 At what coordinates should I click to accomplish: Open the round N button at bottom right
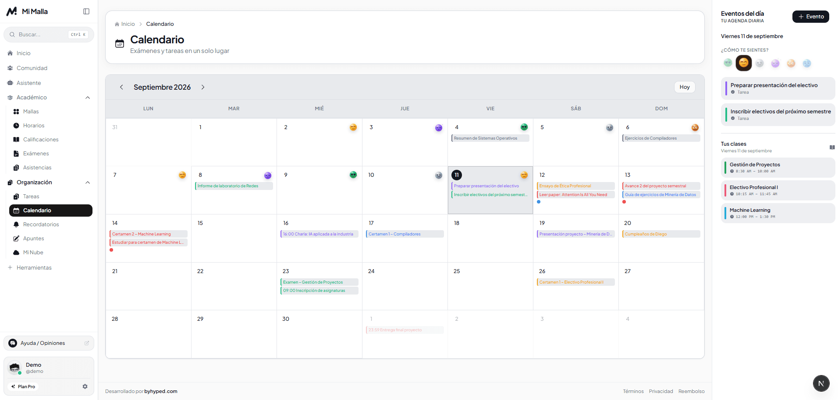point(821,383)
